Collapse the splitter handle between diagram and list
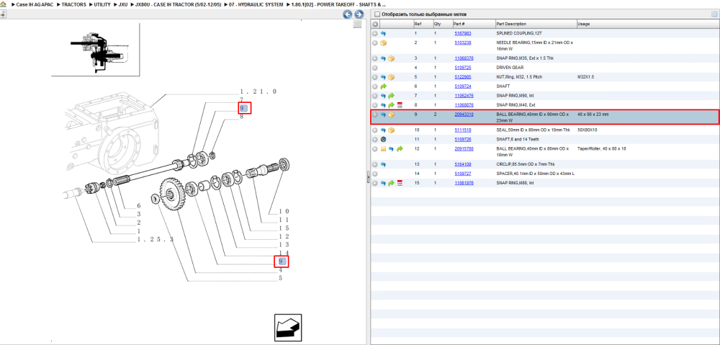 click(x=368, y=178)
